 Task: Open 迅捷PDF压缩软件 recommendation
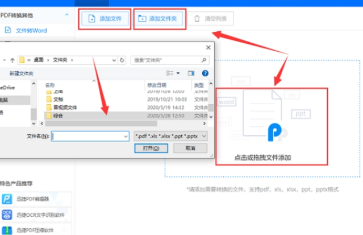click(35, 230)
